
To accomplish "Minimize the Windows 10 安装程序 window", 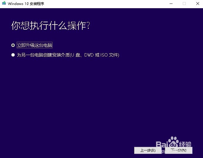I will (x=171, y=4).
